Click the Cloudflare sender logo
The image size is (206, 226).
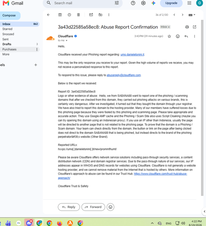50,38
